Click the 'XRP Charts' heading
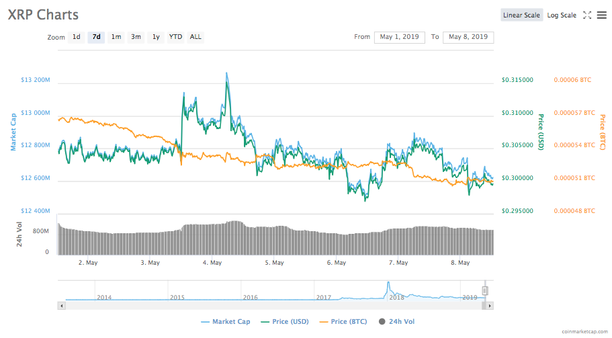Viewport: 612px width, 338px height. (43, 15)
